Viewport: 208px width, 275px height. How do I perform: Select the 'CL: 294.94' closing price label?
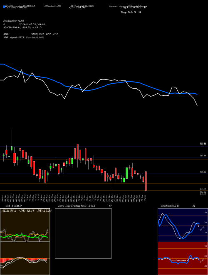pos(77,7)
